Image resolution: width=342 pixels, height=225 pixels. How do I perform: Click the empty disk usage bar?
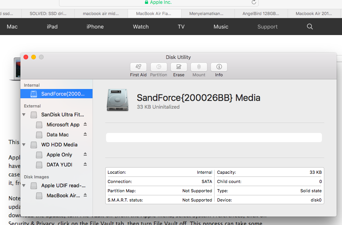214,138
